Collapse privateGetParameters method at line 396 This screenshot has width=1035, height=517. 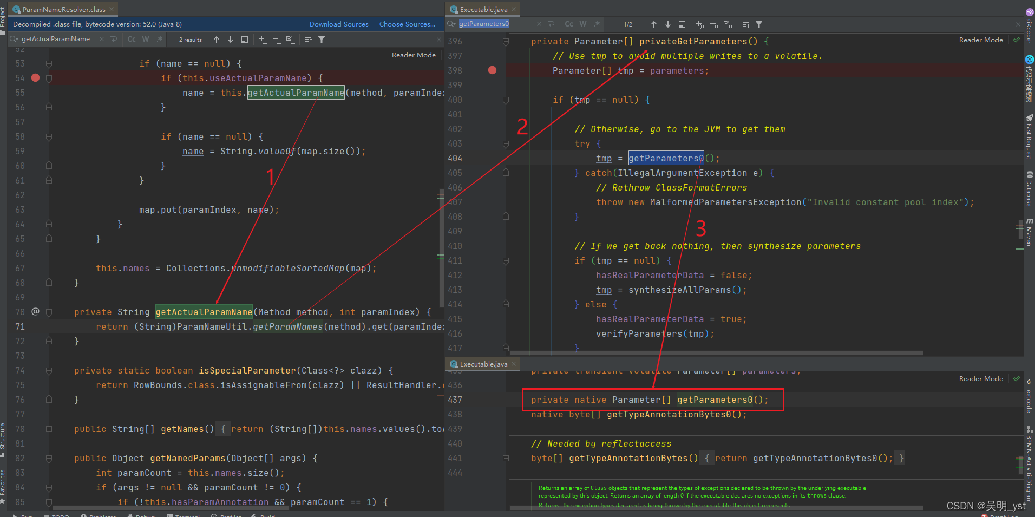click(506, 41)
